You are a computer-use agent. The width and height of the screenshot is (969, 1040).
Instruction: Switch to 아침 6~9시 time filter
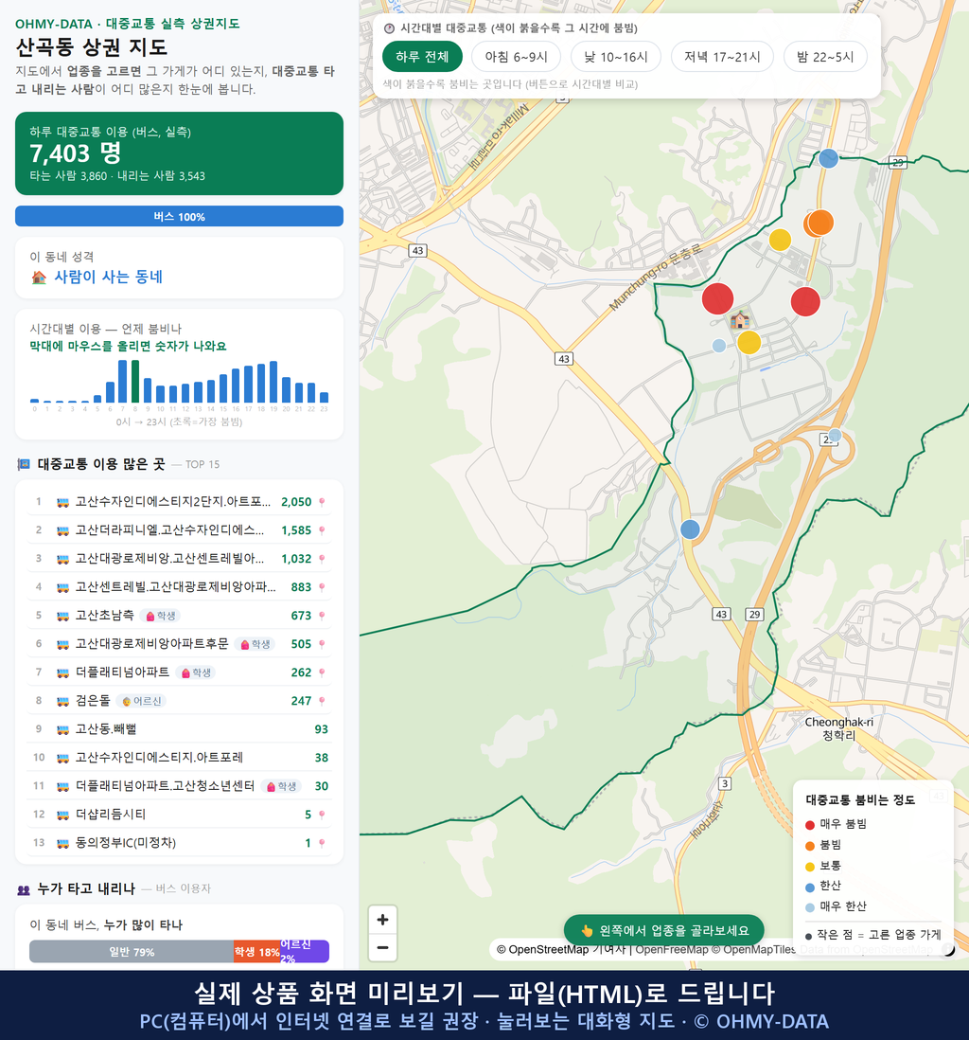coord(517,57)
